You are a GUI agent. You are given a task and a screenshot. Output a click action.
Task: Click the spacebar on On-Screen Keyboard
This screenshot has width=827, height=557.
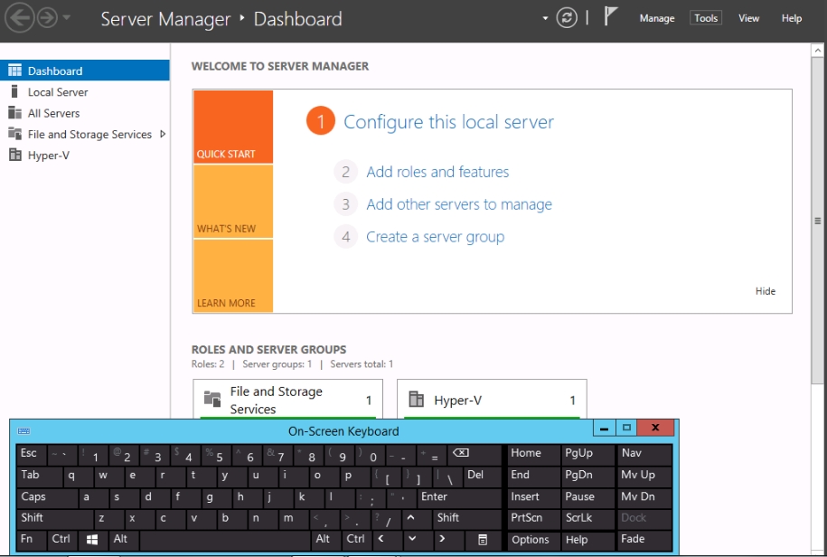225,540
